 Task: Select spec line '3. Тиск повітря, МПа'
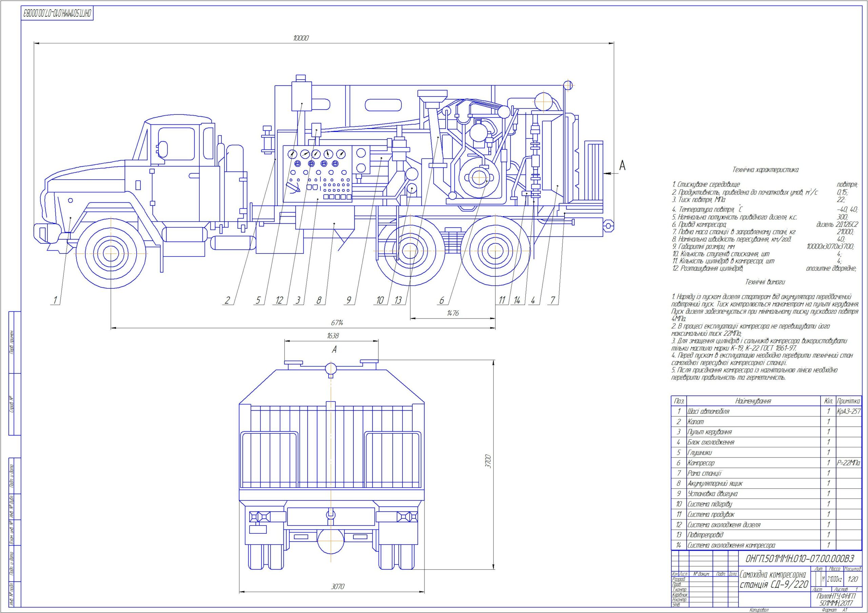[x=698, y=200]
